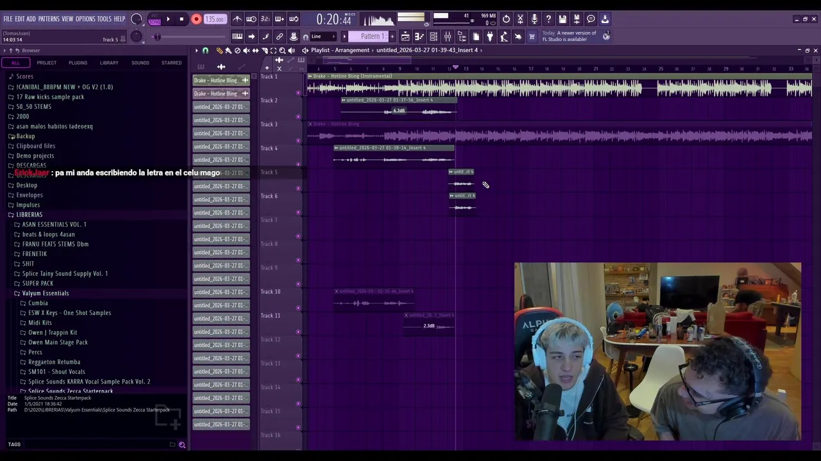Image resolution: width=821 pixels, height=461 pixels.
Task: Toggle the countdown before recording icon
Action: pyautogui.click(x=266, y=19)
